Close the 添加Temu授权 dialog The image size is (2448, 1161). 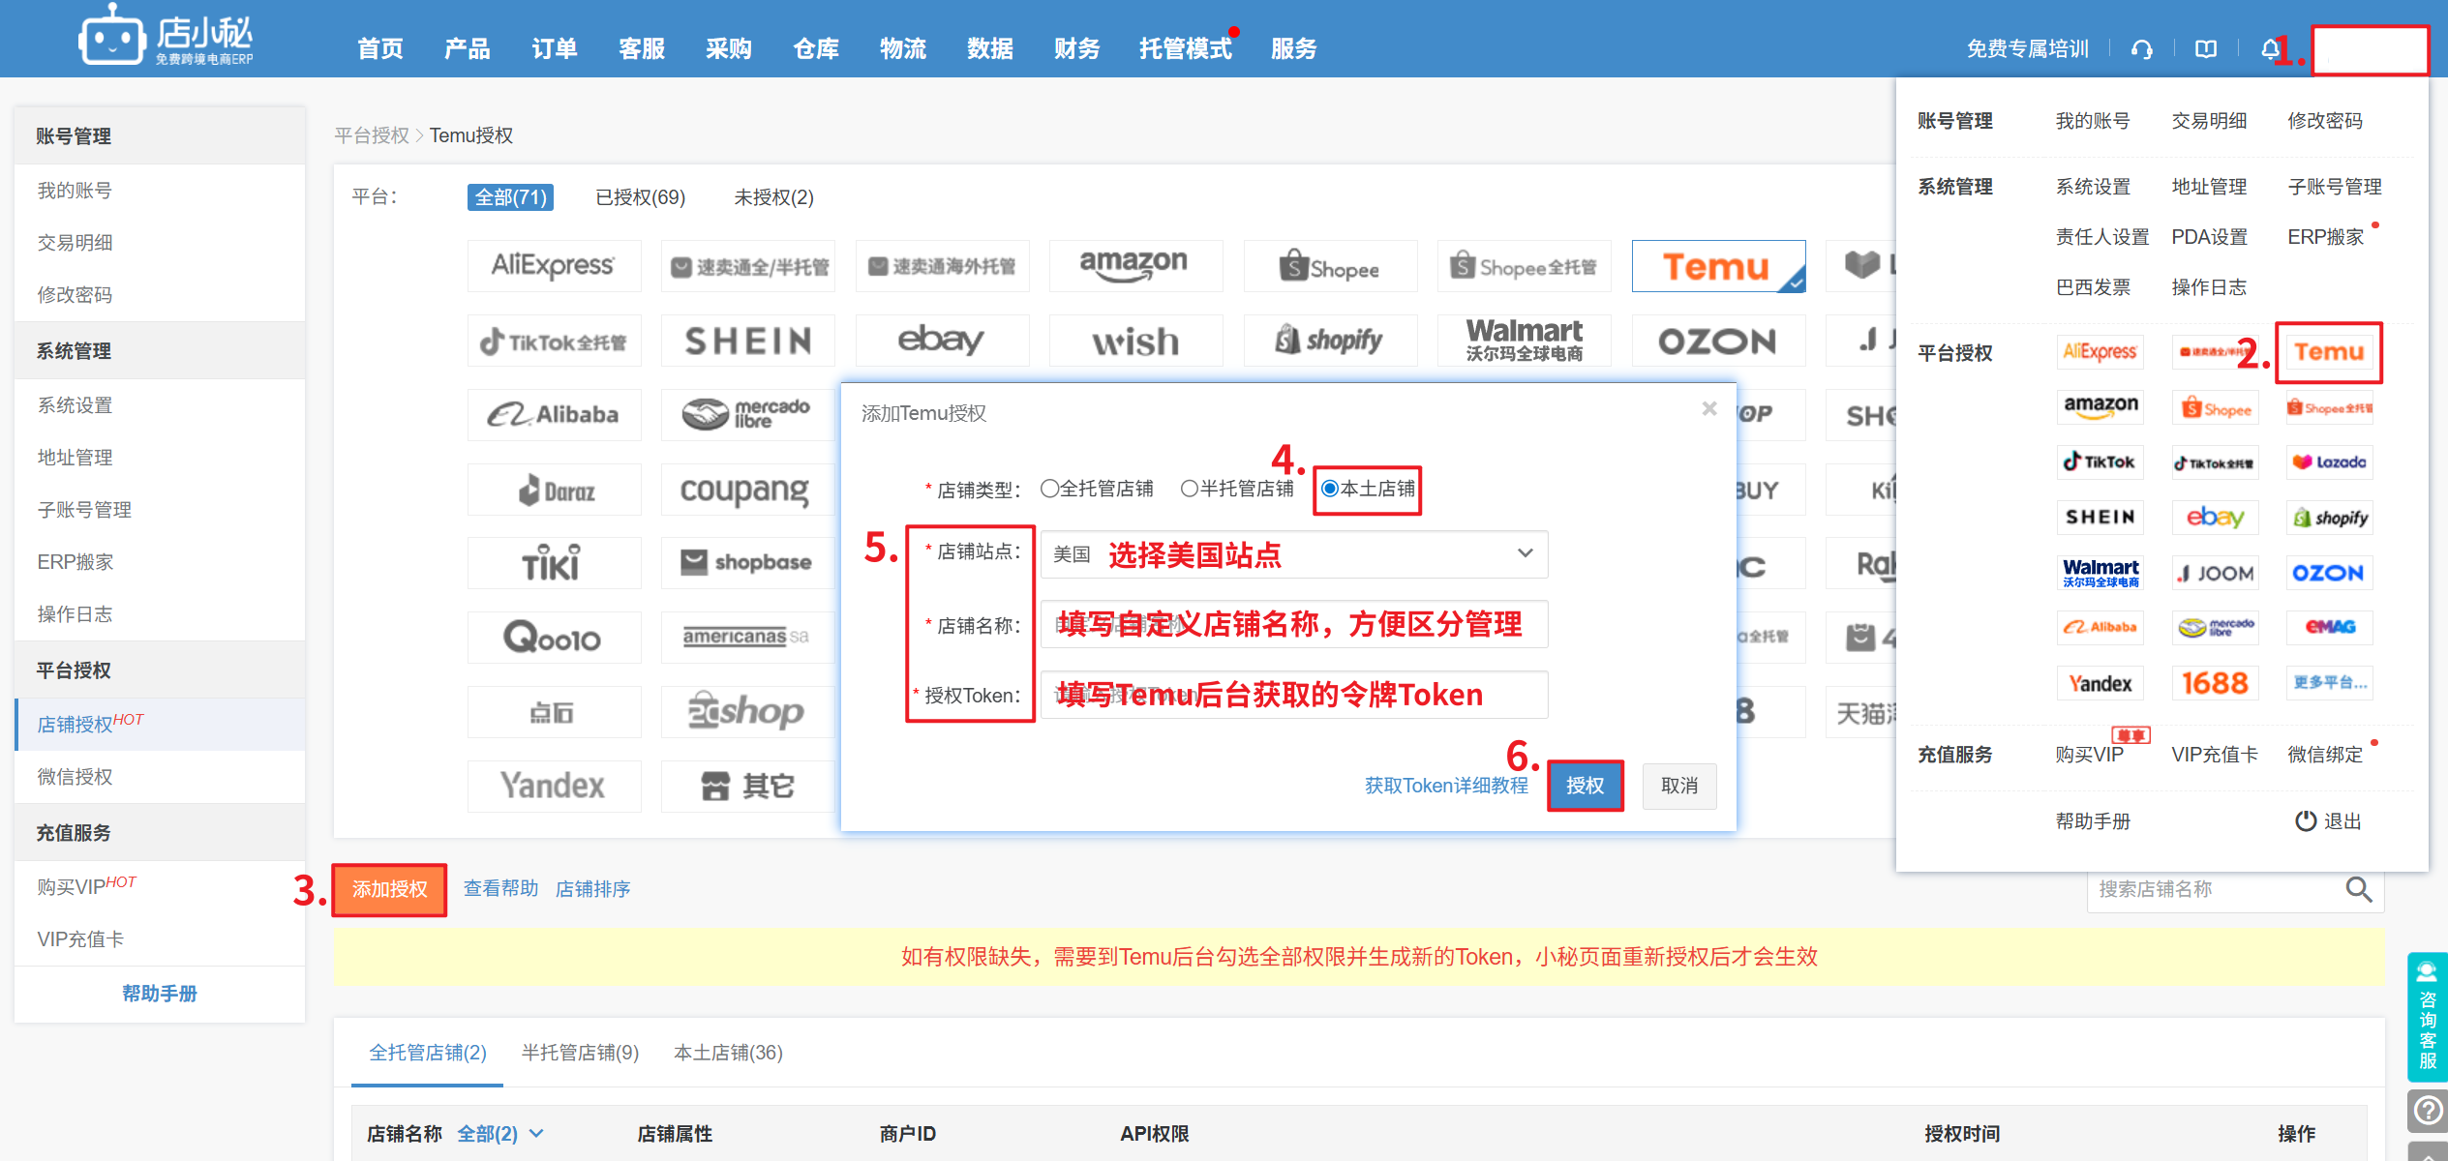coord(1708,409)
